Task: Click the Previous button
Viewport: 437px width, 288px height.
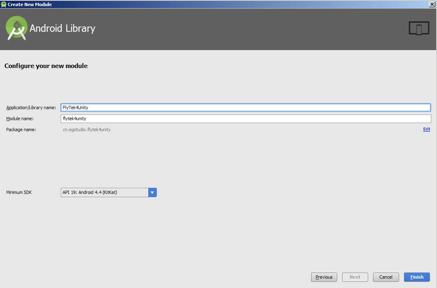Action: [324, 277]
